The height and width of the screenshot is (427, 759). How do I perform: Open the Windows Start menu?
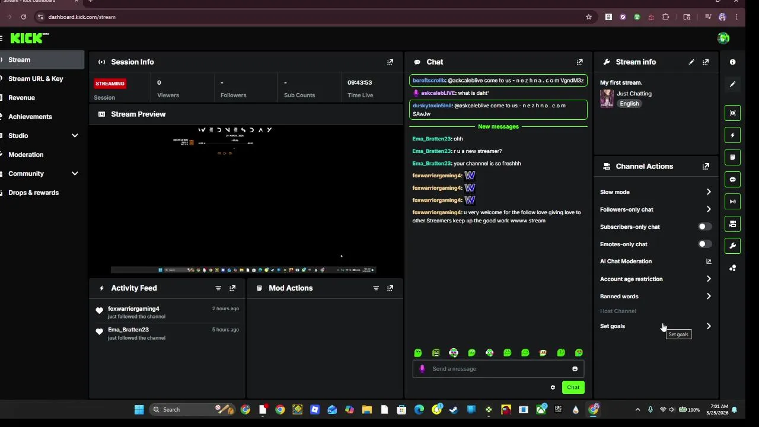click(x=139, y=409)
